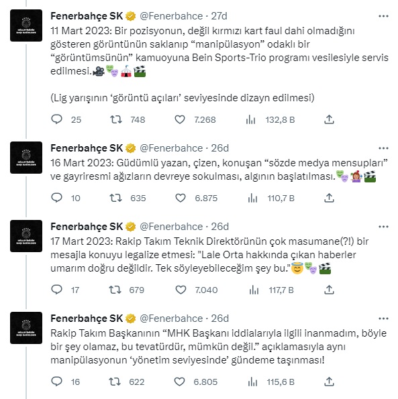Share the 16 Mart 2023 tweet
Screen dimensions: 398x399
[329, 198]
